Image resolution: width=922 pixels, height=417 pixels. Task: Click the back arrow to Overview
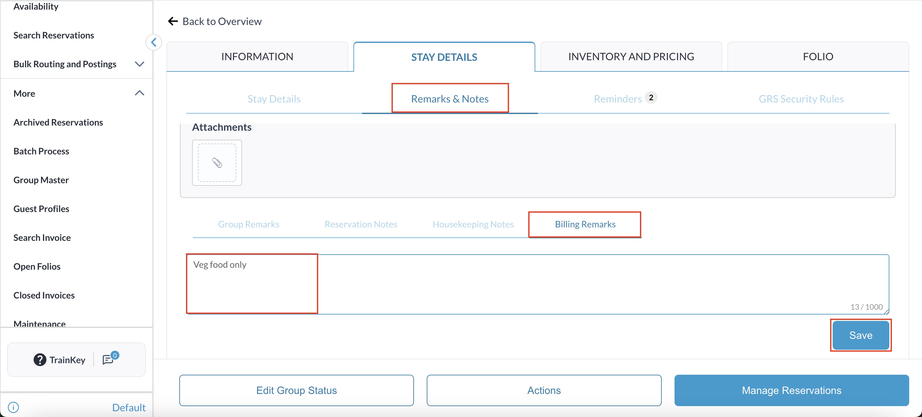tap(173, 21)
